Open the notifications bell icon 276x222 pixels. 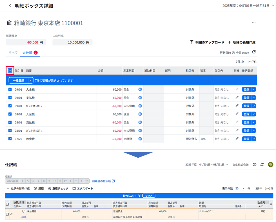point(262,165)
